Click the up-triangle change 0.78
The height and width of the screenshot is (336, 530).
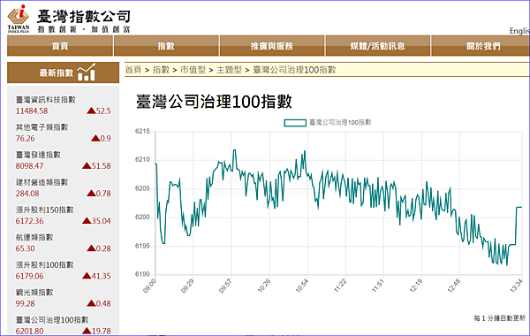[x=99, y=194]
